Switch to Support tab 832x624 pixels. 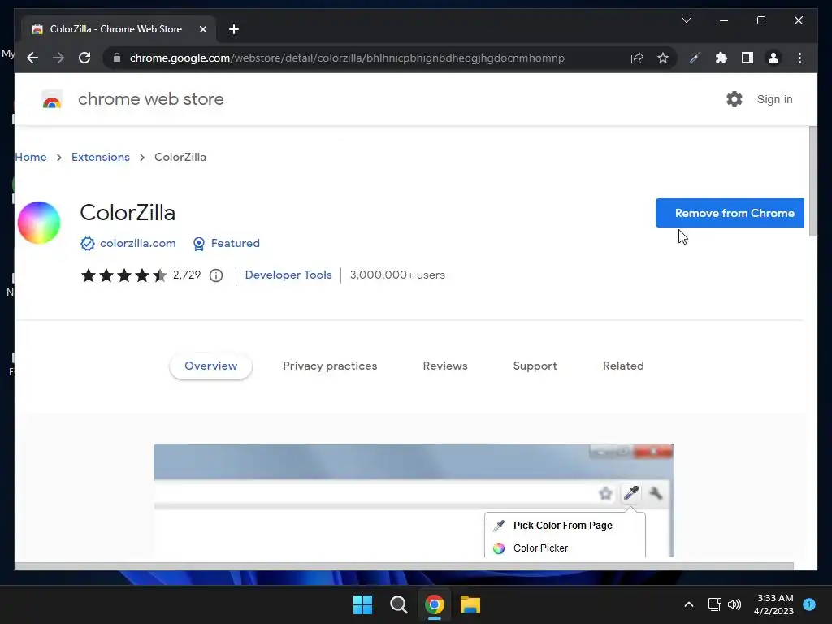point(535,366)
